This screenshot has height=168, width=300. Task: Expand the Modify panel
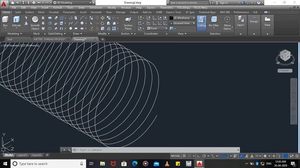click(104, 34)
